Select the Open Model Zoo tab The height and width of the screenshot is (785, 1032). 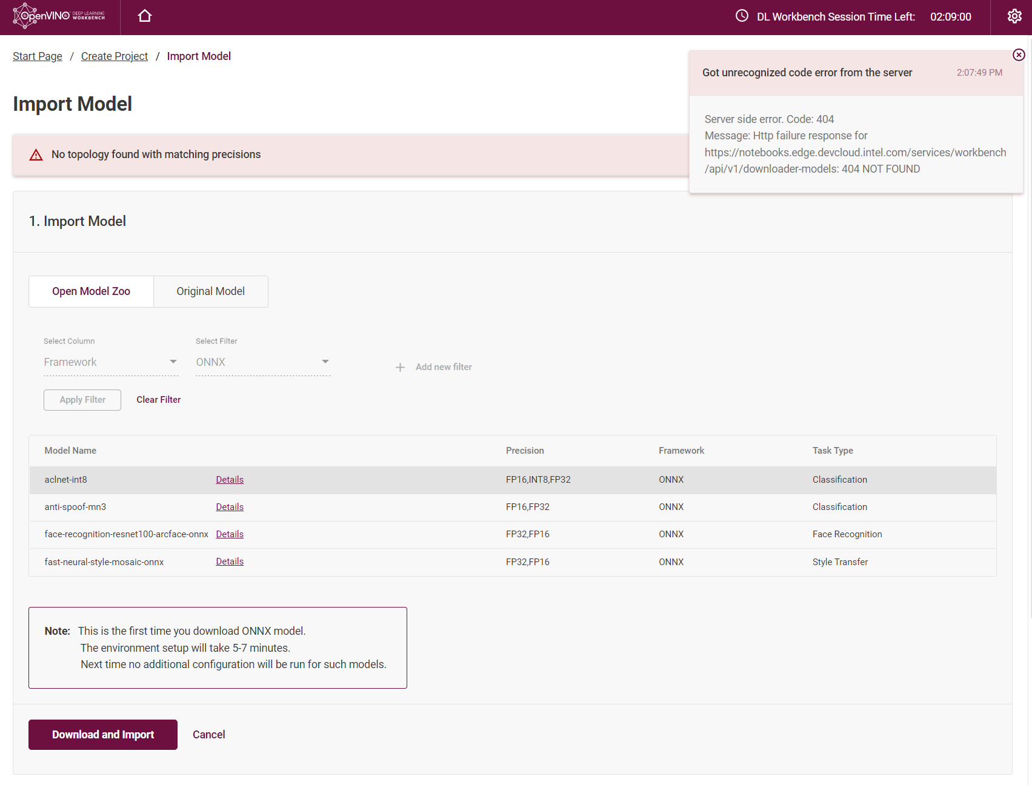click(91, 291)
